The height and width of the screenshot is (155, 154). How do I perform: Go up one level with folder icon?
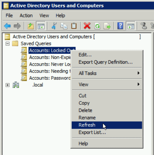pyautogui.click(x=31, y=26)
